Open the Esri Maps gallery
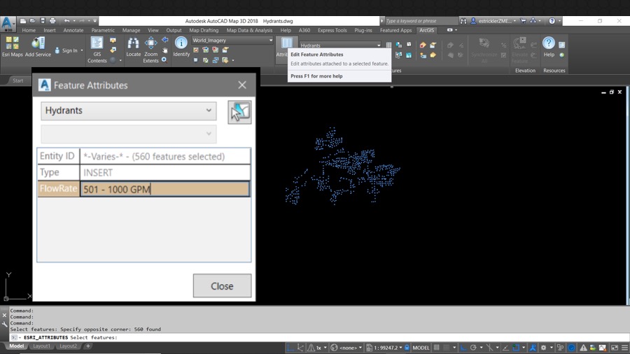Image resolution: width=630 pixels, height=354 pixels. [x=12, y=47]
